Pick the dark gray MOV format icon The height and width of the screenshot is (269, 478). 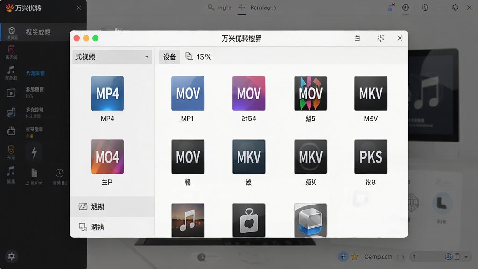coord(188,156)
